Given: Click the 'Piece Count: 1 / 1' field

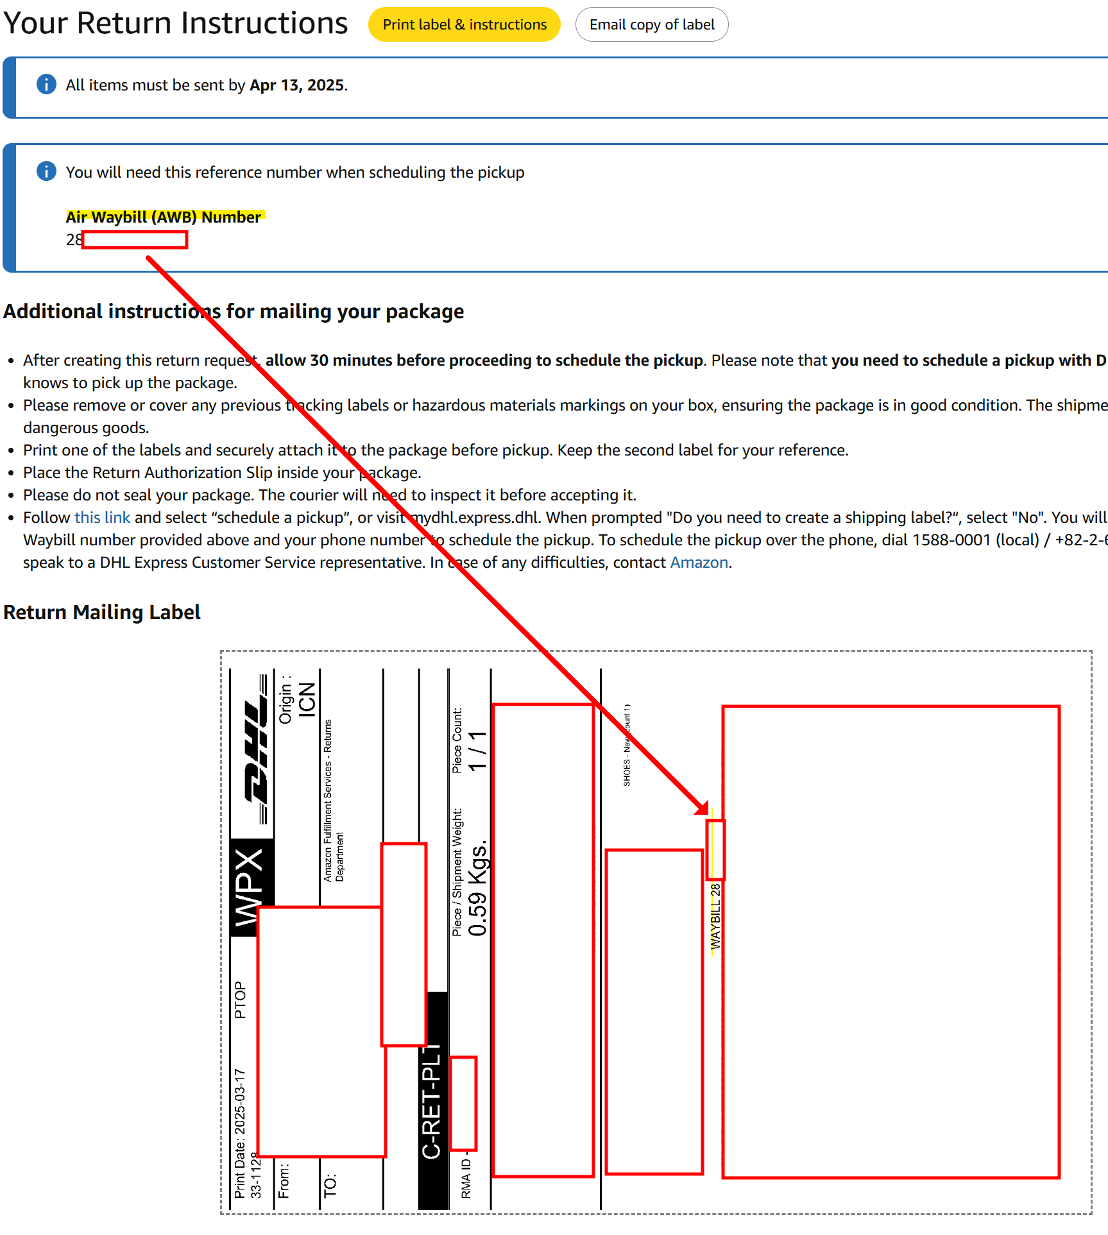Looking at the screenshot, I should [468, 740].
